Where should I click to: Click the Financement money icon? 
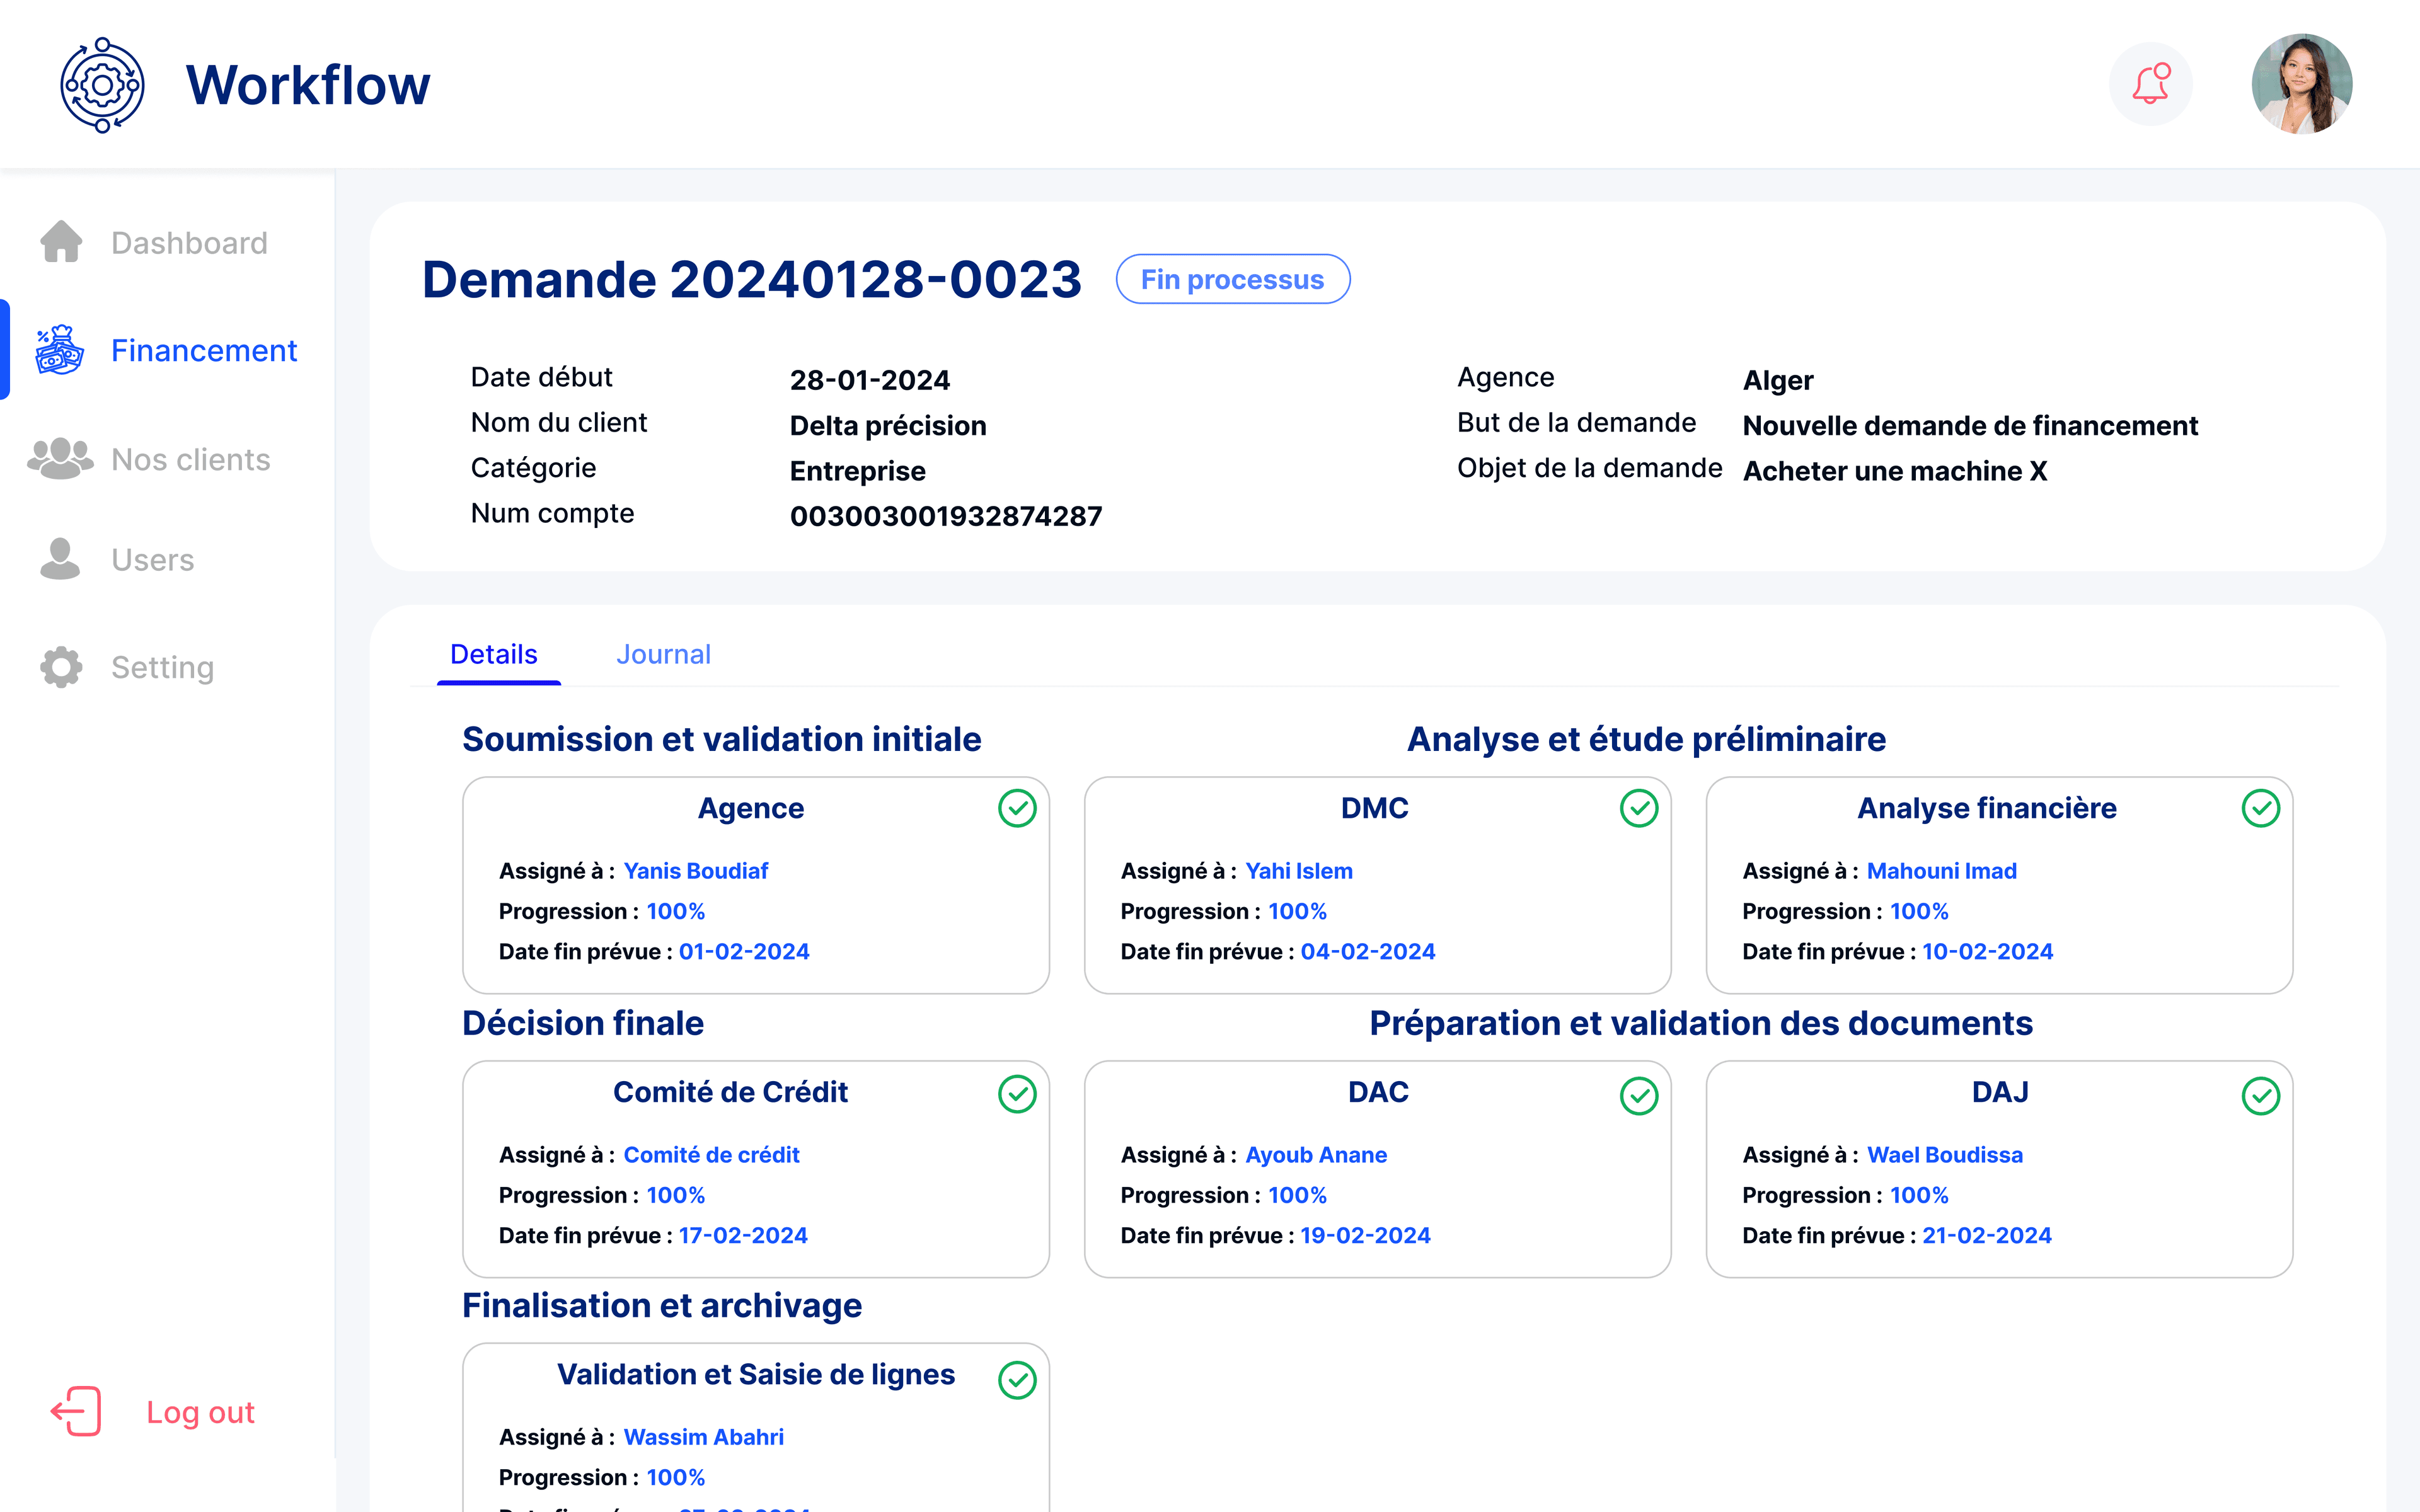coord(59,350)
